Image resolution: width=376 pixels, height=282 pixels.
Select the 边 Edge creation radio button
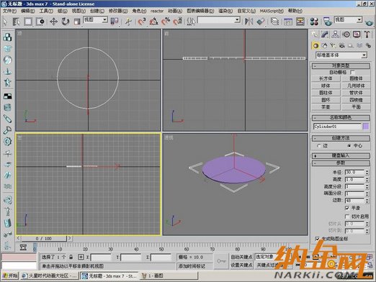pos(319,145)
